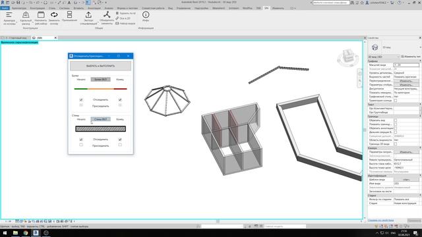422x237 pixels.
Task: Click the highlighted thin-lines toggle in quick access toolbar
Action: point(88,3)
